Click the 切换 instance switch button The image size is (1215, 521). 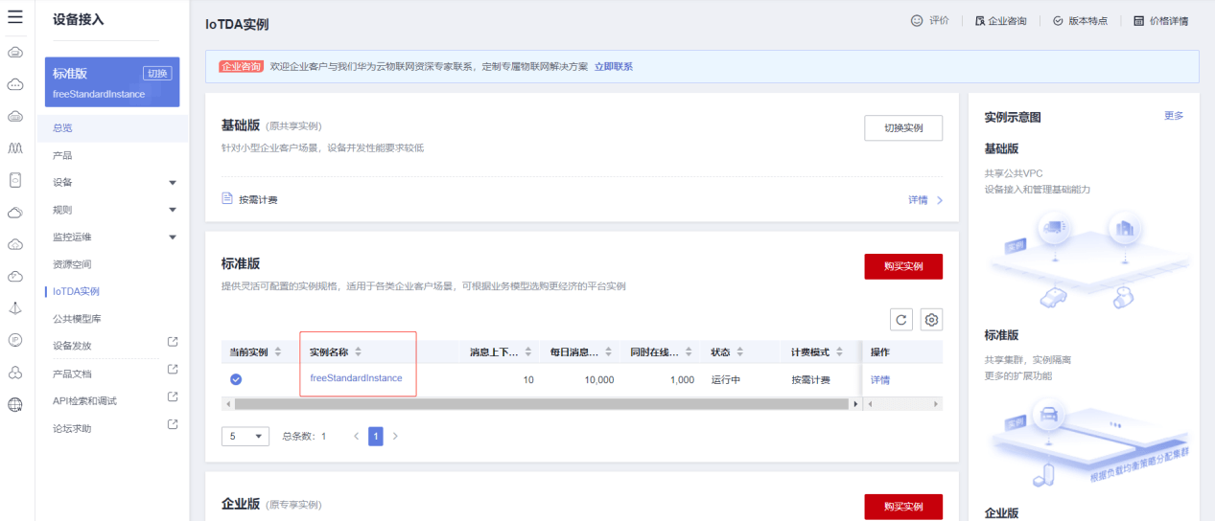point(157,74)
